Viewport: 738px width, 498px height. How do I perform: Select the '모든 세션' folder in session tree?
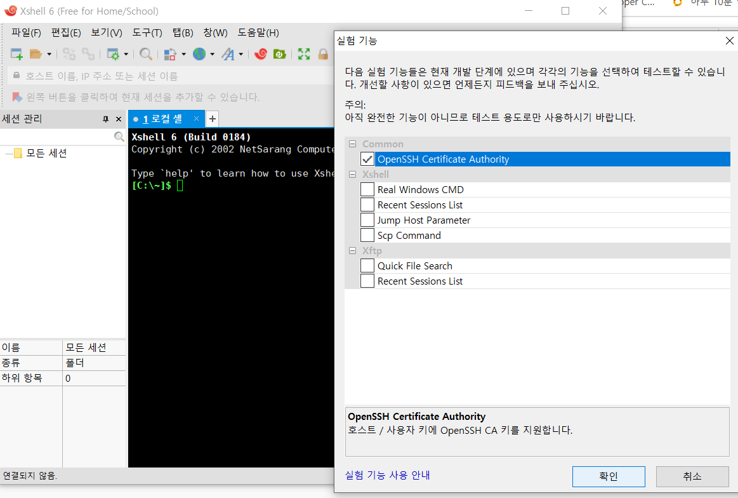(46, 153)
